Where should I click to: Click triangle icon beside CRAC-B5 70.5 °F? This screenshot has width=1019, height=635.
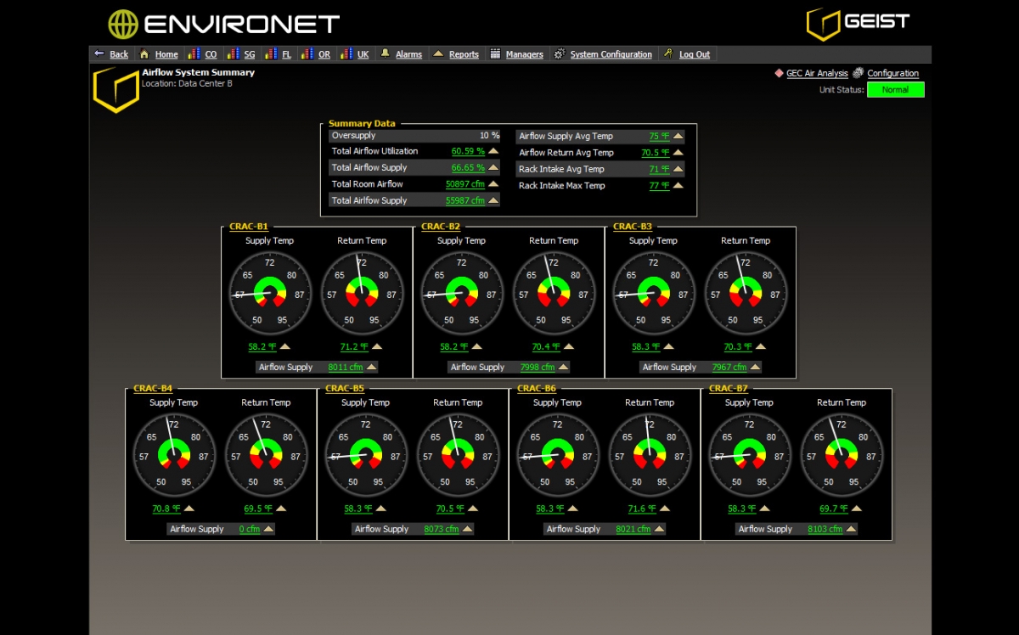click(x=473, y=509)
